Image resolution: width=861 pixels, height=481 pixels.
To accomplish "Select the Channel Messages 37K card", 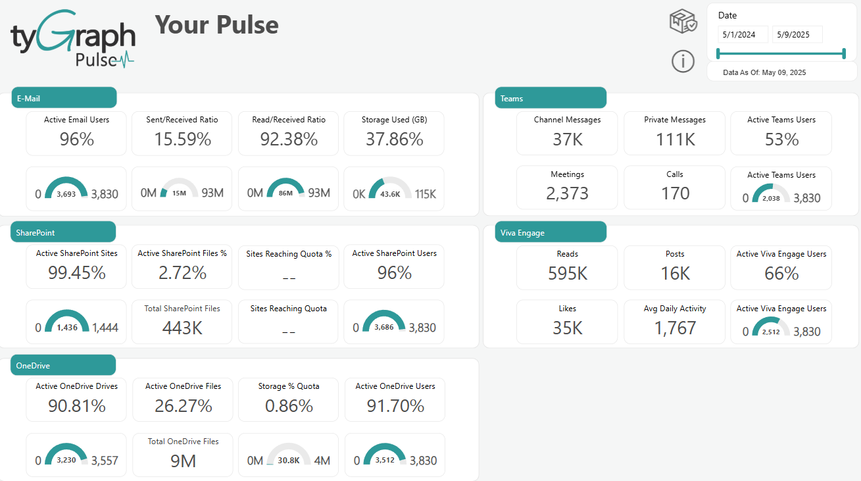I will click(567, 133).
